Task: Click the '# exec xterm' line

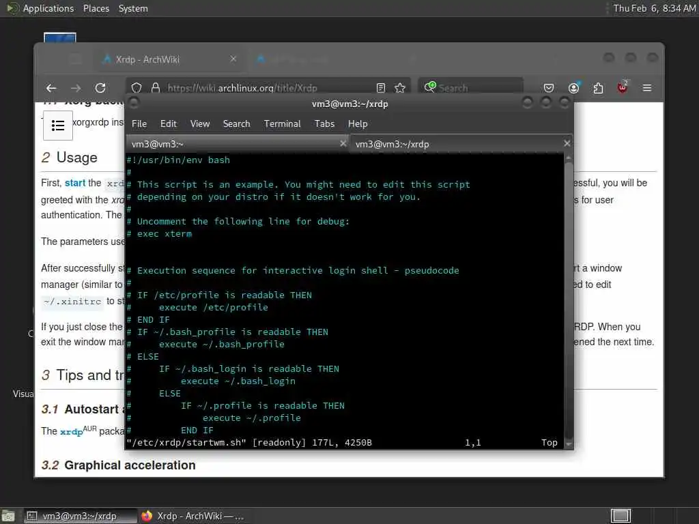Action: coord(159,233)
